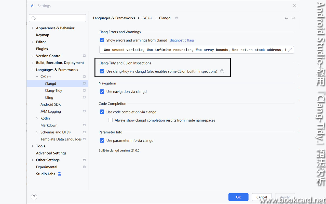Screen dimensions: 326x204
Task: Open Advanced Settings page
Action: pyautogui.click(x=51, y=153)
